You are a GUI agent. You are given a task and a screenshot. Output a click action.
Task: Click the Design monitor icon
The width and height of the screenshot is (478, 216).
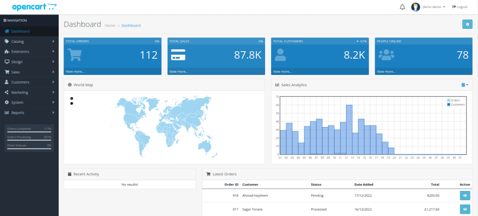click(7, 61)
